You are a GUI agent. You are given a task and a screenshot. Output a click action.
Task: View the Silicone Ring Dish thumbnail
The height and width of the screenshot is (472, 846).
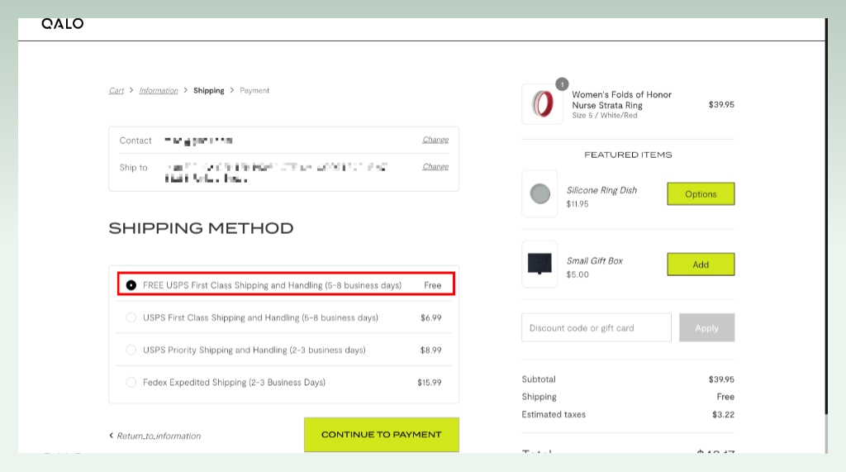(539, 194)
